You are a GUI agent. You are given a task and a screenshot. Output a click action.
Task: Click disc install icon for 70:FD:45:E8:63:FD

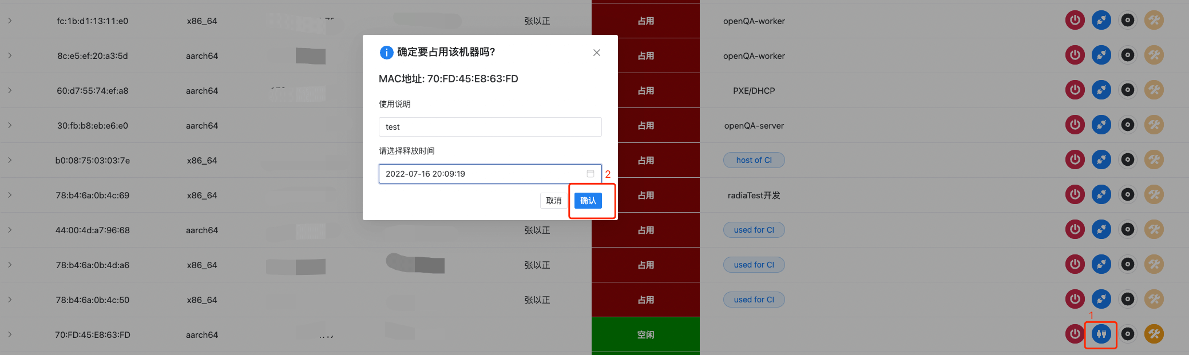[1127, 334]
